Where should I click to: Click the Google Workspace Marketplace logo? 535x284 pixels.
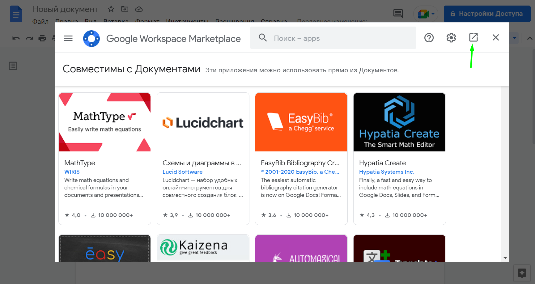91,39
